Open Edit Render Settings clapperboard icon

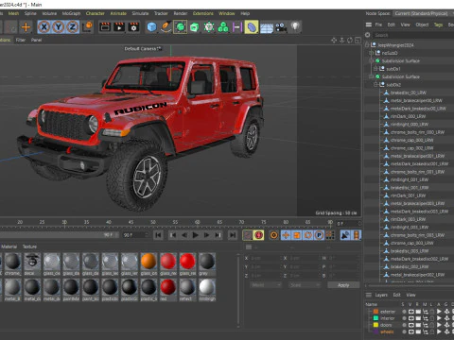tap(133, 27)
